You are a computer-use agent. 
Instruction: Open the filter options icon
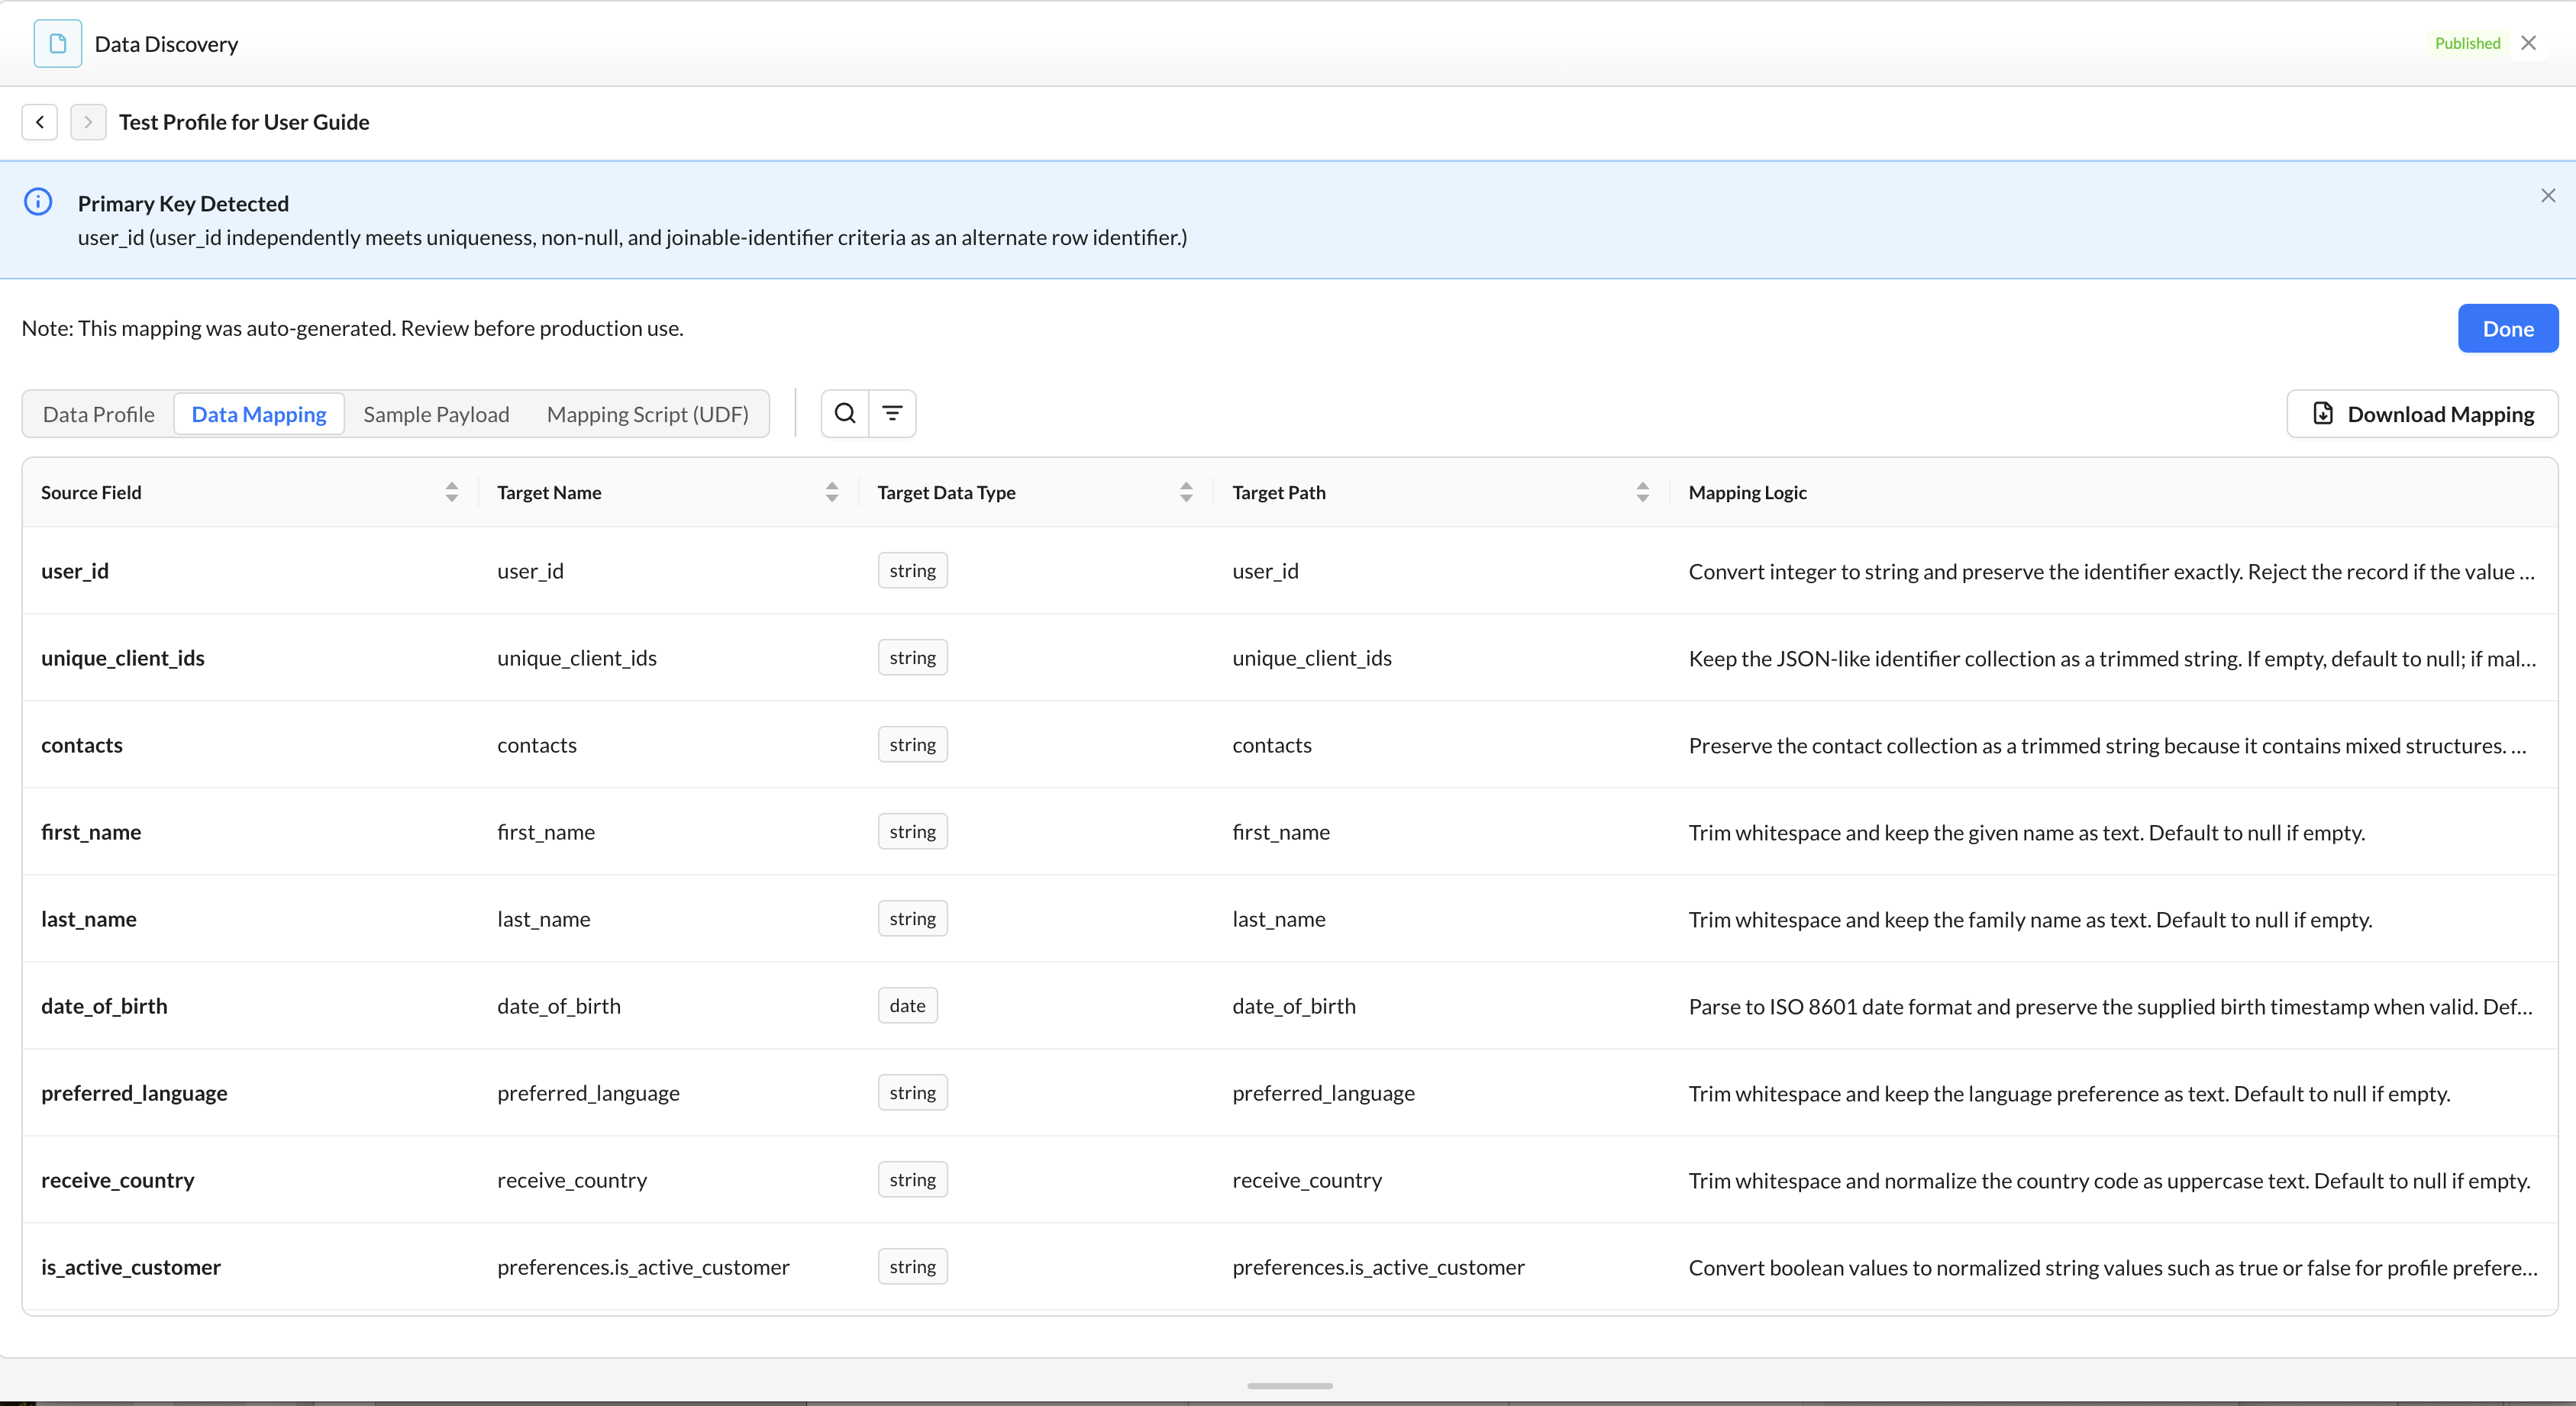(x=892, y=413)
